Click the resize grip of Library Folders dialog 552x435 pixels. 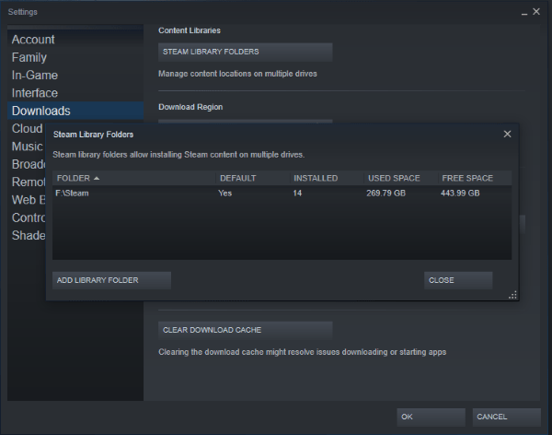513,295
